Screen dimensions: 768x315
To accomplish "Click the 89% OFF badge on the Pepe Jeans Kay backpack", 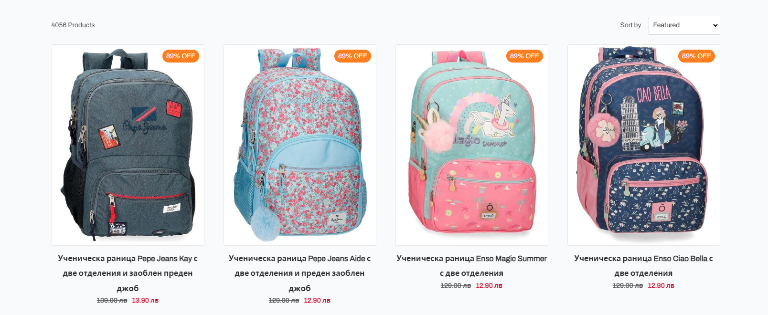I will (181, 56).
